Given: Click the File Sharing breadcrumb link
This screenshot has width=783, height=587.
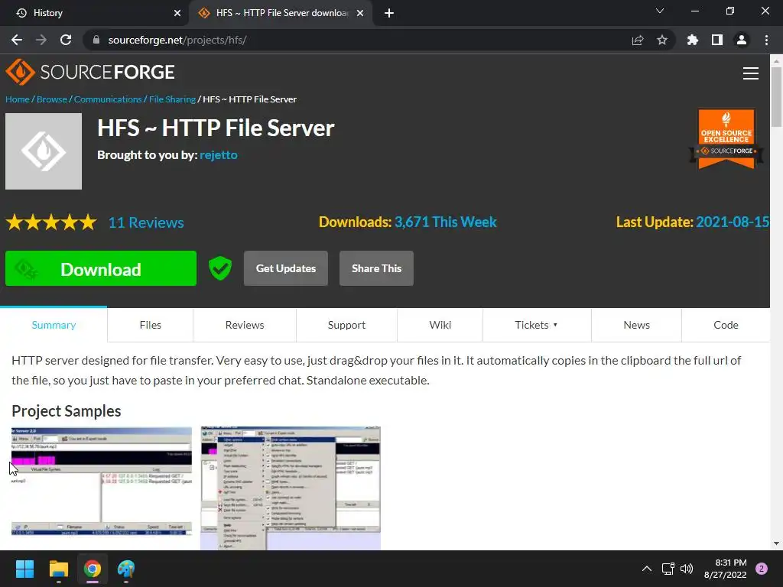Looking at the screenshot, I should 172,99.
